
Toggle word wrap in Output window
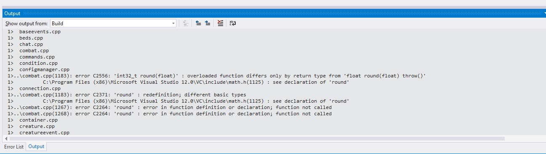point(233,24)
